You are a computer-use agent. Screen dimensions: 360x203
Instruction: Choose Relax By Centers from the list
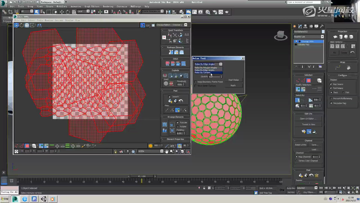pos(203,73)
